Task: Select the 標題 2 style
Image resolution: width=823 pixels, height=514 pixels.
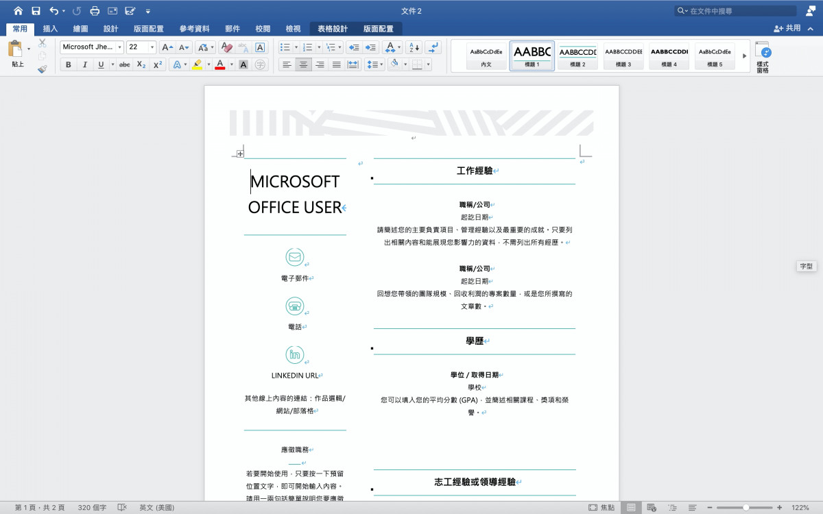Action: click(577, 56)
